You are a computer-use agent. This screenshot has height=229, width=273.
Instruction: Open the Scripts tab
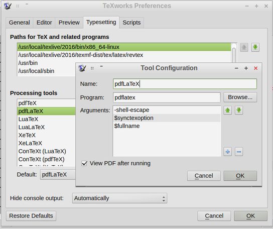pyautogui.click(x=131, y=23)
